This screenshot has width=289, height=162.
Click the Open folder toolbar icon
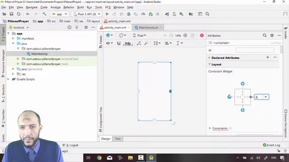click(x=4, y=14)
